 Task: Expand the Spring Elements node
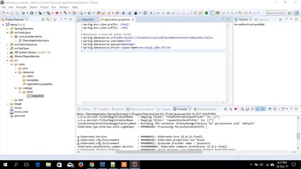[8, 29]
